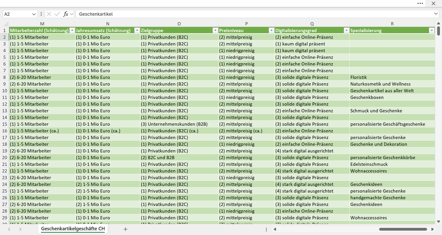Click the Insert Function fx icon
442x235 pixels.
tap(65, 14)
